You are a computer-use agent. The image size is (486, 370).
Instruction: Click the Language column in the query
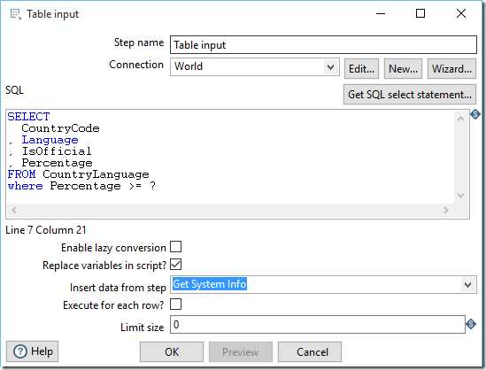click(x=50, y=140)
